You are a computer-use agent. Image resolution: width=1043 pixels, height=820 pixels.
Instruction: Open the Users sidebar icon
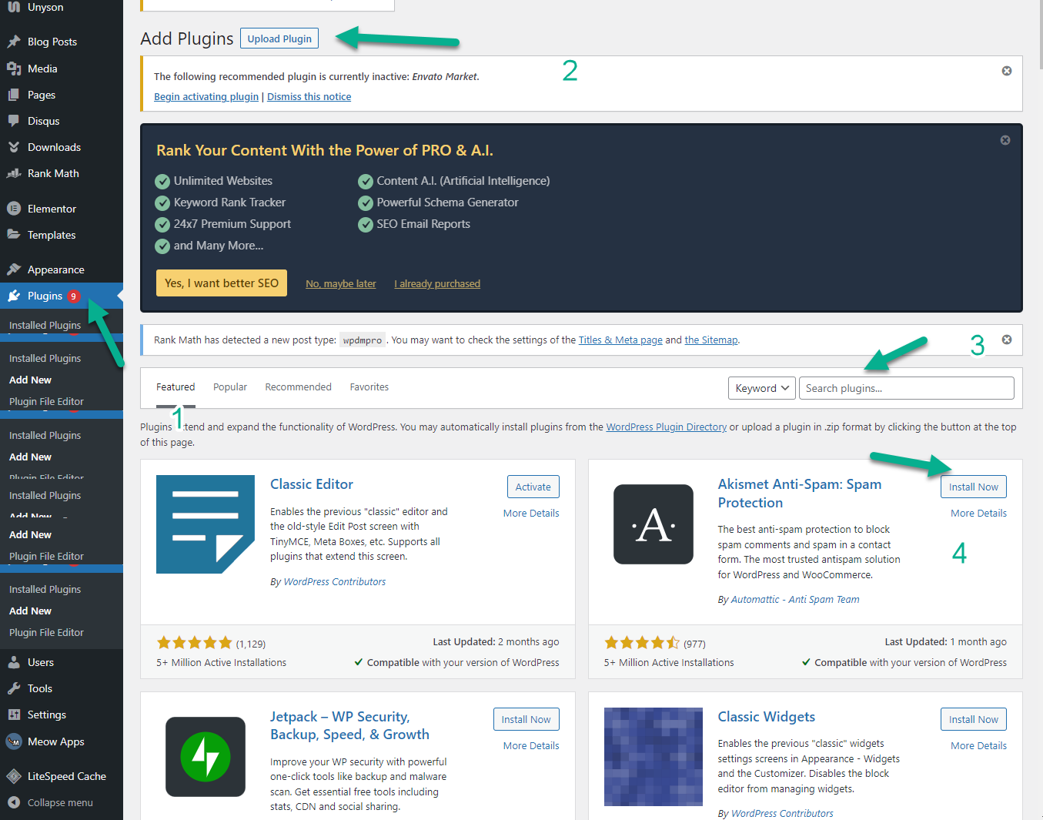pos(14,662)
